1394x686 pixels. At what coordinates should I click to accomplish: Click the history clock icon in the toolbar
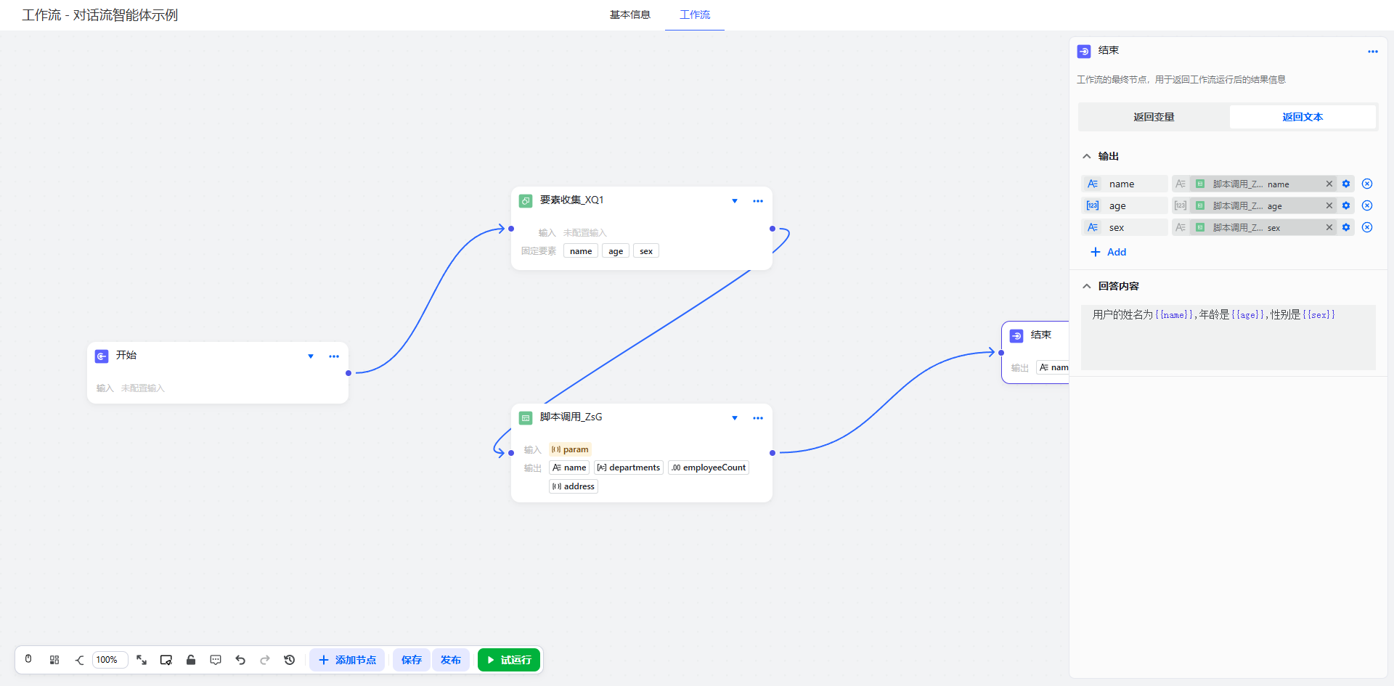pyautogui.click(x=290, y=660)
